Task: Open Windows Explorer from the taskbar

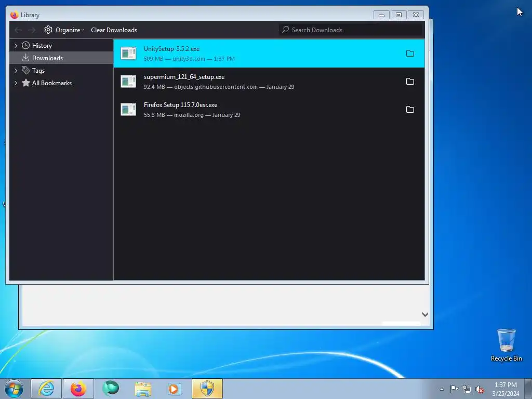Action: tap(143, 389)
